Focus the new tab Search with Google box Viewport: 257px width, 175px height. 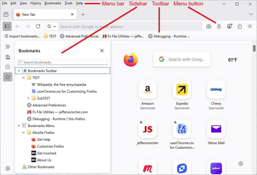182,59
